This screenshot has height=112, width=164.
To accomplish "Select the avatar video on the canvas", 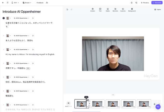I will (113, 54).
